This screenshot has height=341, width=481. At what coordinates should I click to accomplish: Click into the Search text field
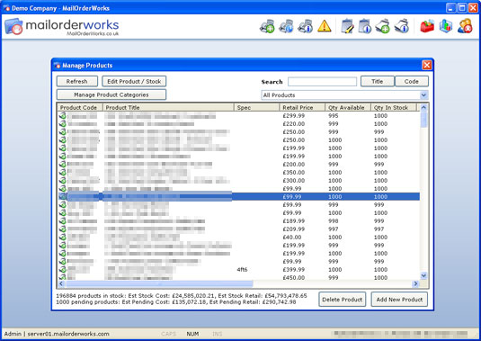322,82
